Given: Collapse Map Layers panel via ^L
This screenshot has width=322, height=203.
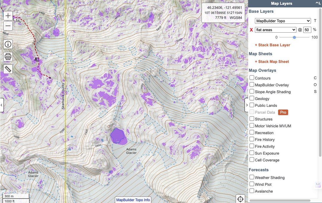Looking at the screenshot, I should pos(318,3).
